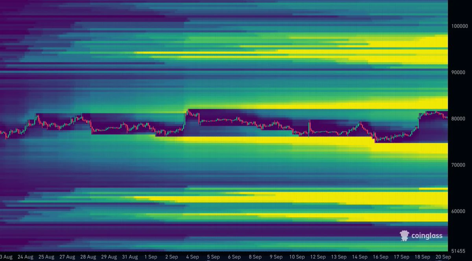This screenshot has width=472, height=261.
Task: Click the 18 Sep date label
Action: click(x=422, y=257)
